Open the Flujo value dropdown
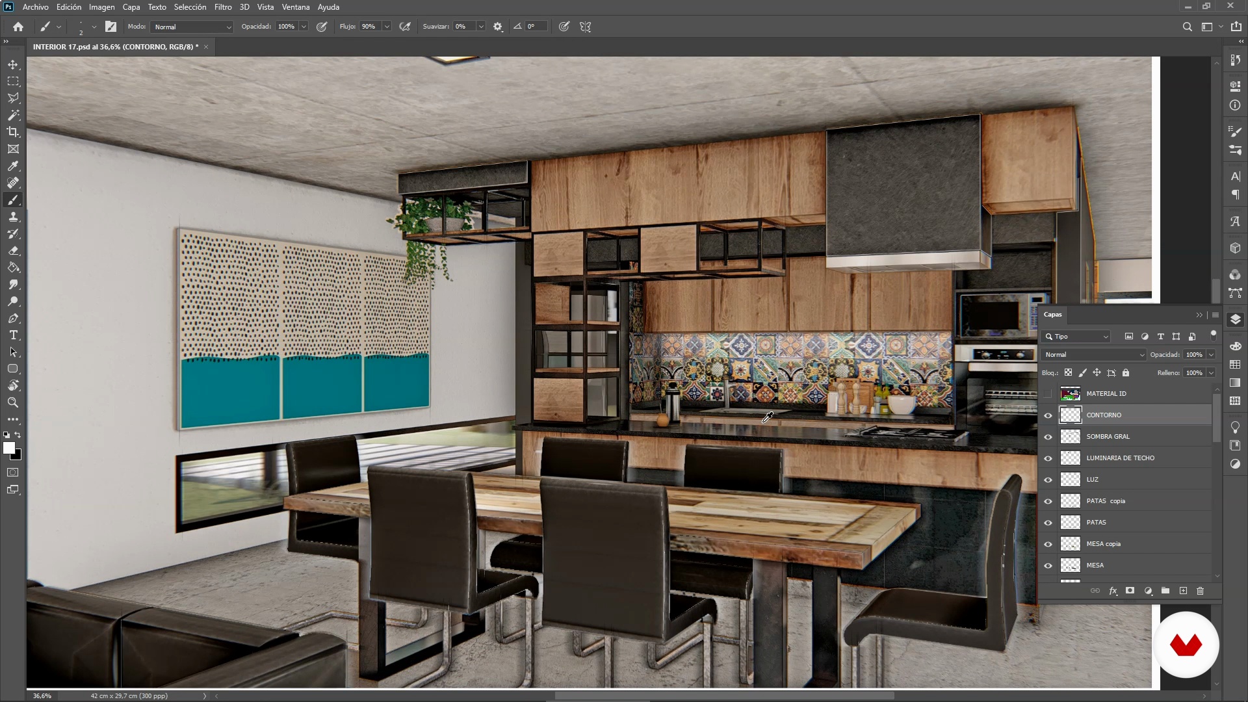Image resolution: width=1248 pixels, height=702 pixels. pos(387,27)
